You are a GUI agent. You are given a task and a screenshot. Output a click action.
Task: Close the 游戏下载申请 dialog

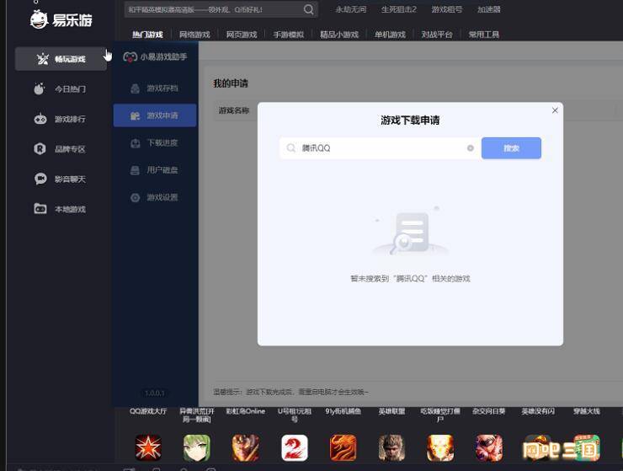(x=555, y=110)
